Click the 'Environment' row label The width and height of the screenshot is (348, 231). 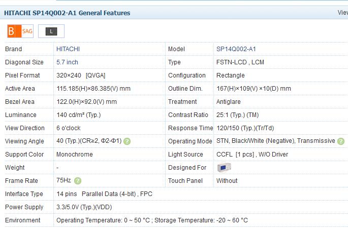(23, 220)
